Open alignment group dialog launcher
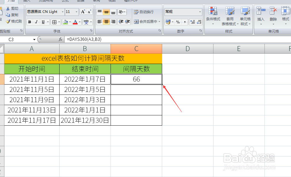The width and height of the screenshot is (291, 177). tap(160, 31)
